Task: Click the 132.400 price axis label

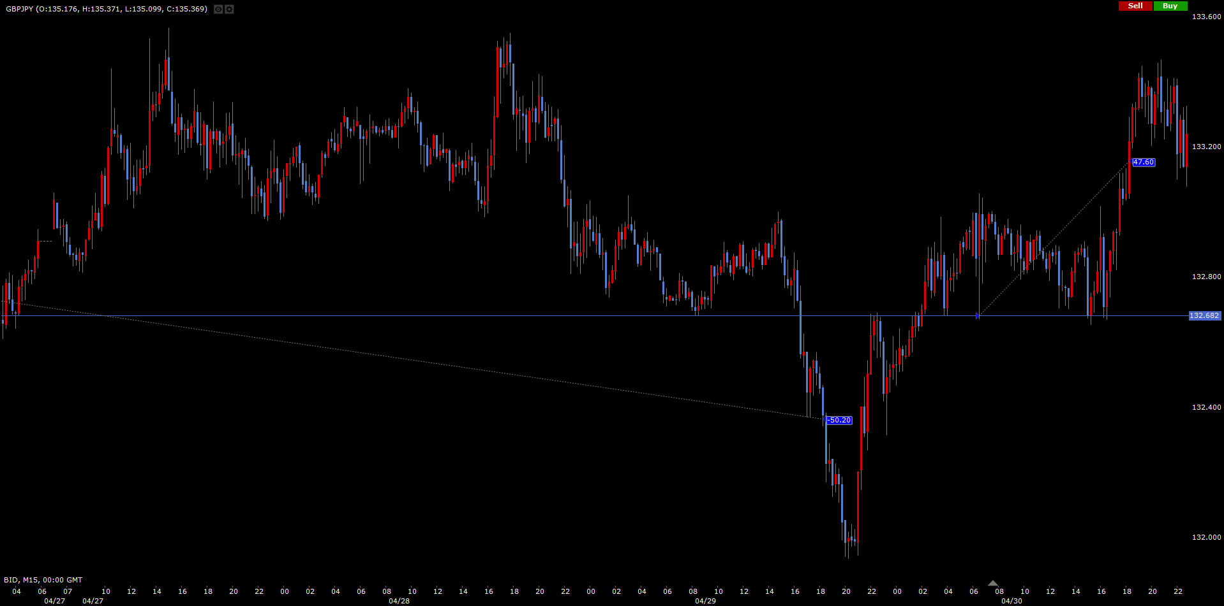Action: (x=1206, y=407)
